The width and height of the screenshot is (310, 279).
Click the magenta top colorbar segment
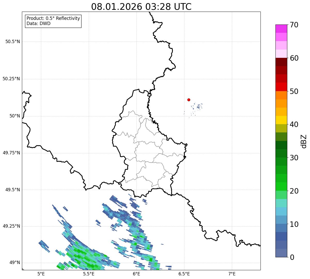click(281, 29)
